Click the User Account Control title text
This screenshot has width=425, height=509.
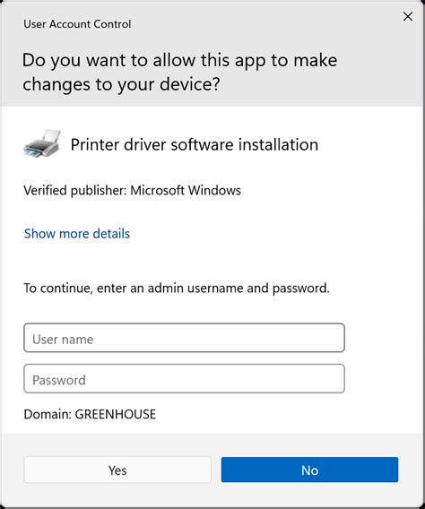point(77,24)
